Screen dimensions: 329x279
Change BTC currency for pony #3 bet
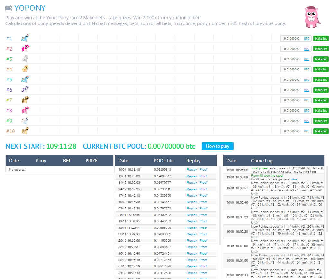tap(306, 59)
